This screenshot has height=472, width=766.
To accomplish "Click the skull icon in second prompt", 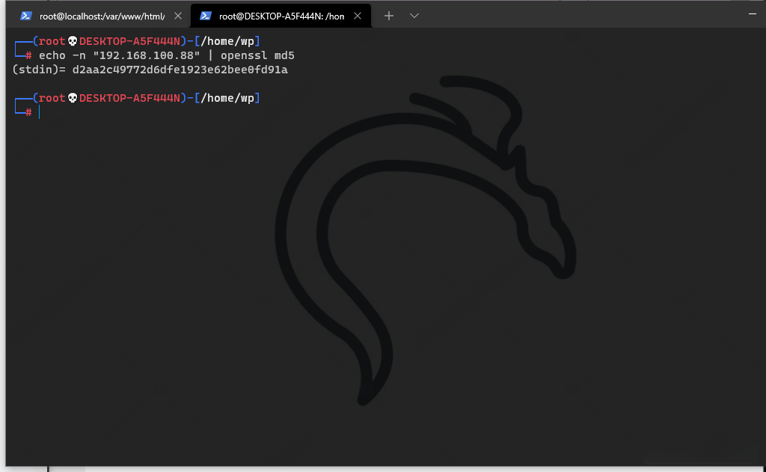I will point(73,98).
